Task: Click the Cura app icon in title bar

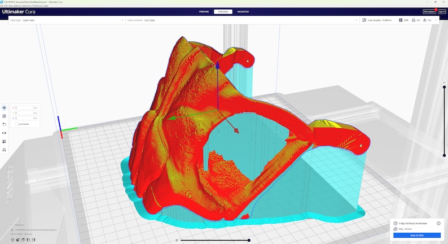Action: tap(2, 2)
